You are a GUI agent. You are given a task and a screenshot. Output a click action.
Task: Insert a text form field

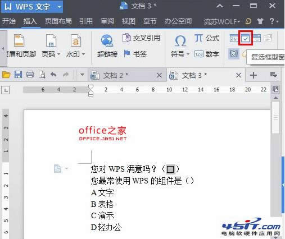(x=234, y=38)
